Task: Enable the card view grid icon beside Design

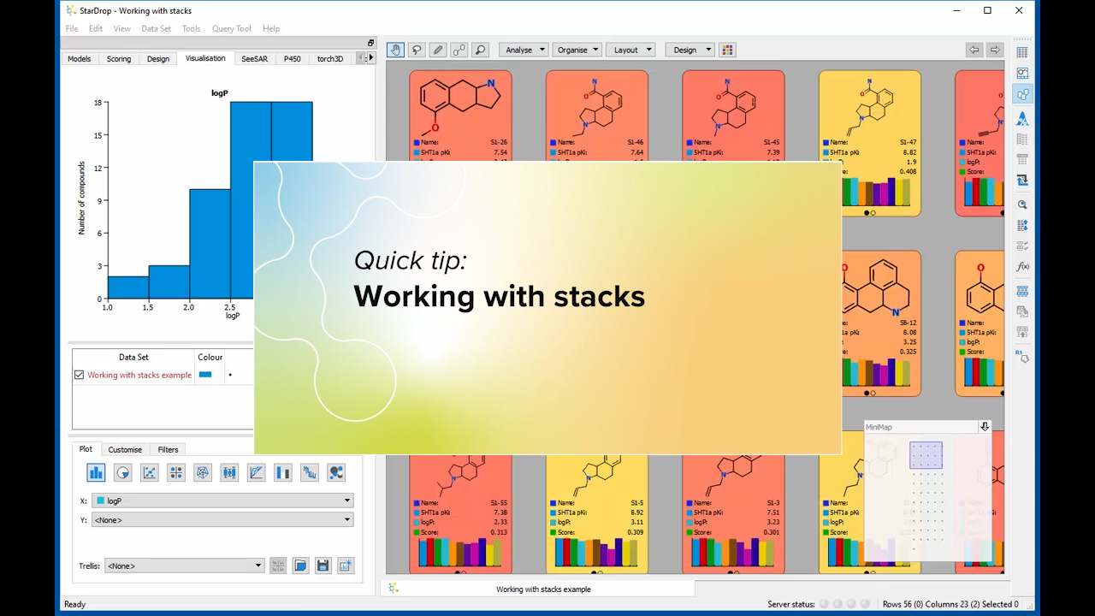Action: 727,50
